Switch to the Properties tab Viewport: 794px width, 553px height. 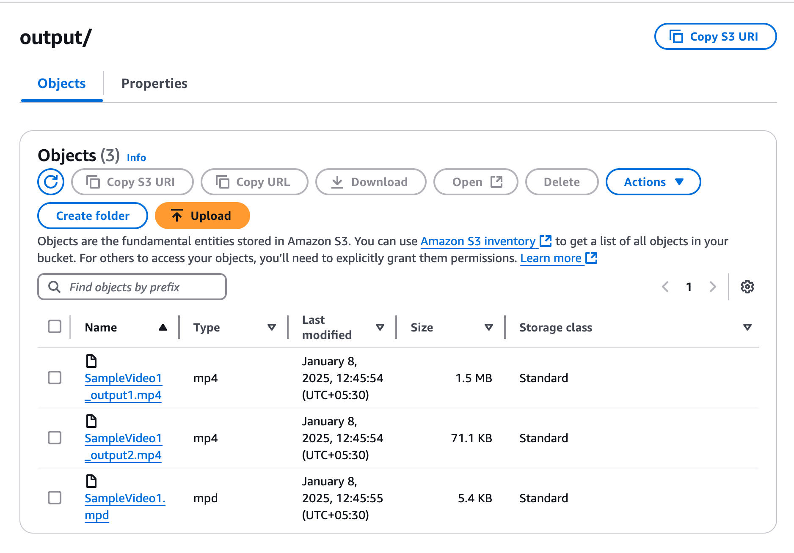click(x=154, y=84)
